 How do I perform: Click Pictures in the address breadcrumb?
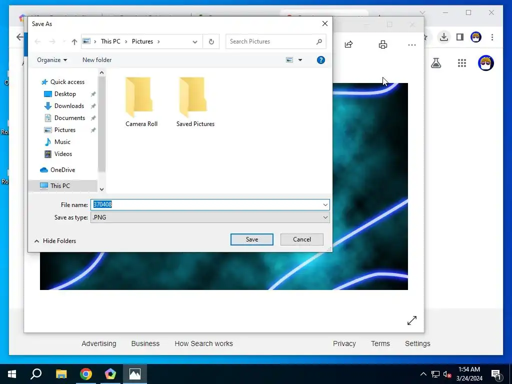(142, 41)
